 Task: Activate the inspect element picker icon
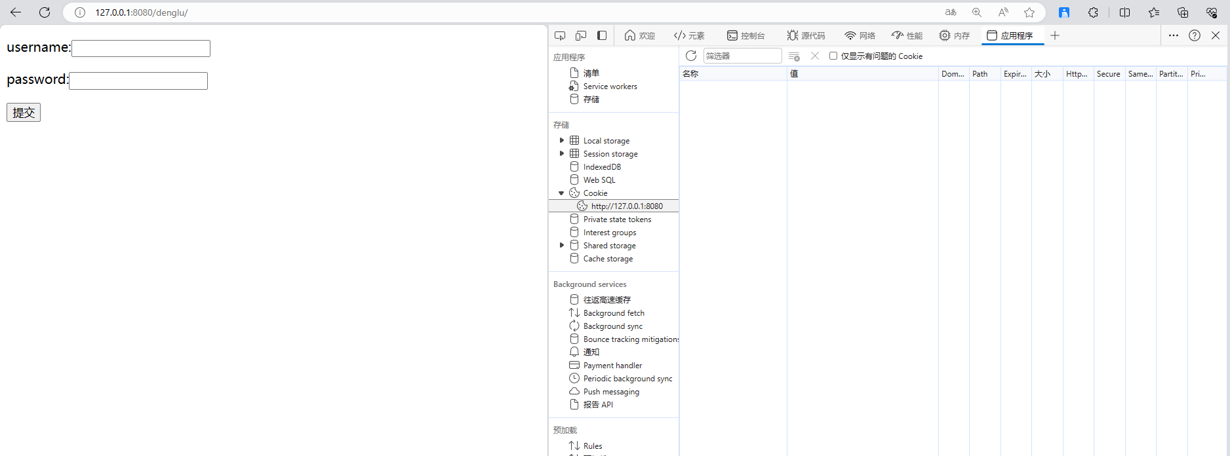point(560,35)
